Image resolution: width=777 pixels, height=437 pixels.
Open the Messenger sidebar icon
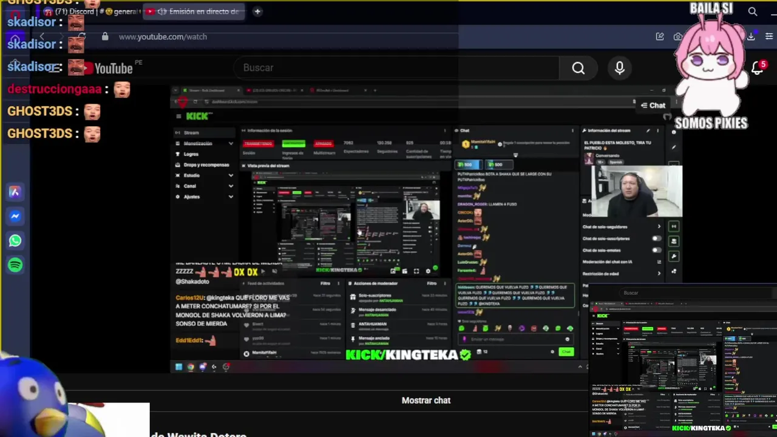click(15, 216)
